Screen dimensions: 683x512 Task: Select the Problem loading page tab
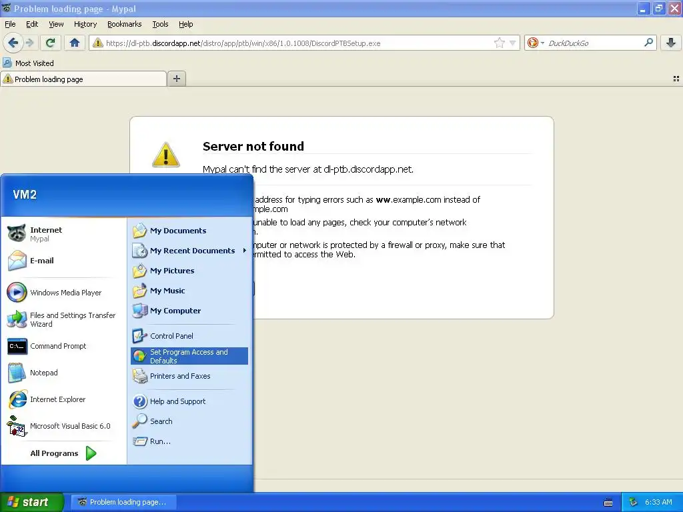83,79
